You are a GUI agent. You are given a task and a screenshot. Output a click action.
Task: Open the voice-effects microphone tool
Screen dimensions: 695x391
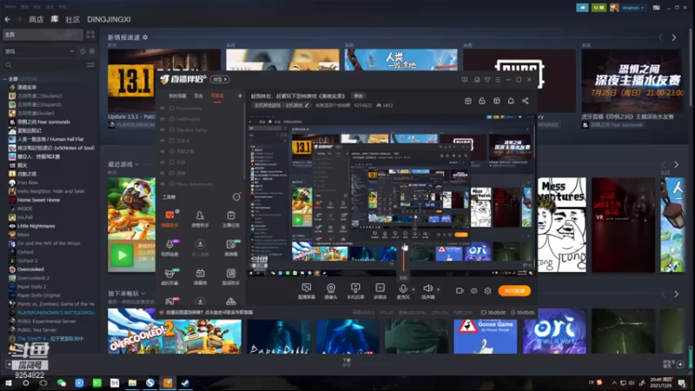pos(169,248)
